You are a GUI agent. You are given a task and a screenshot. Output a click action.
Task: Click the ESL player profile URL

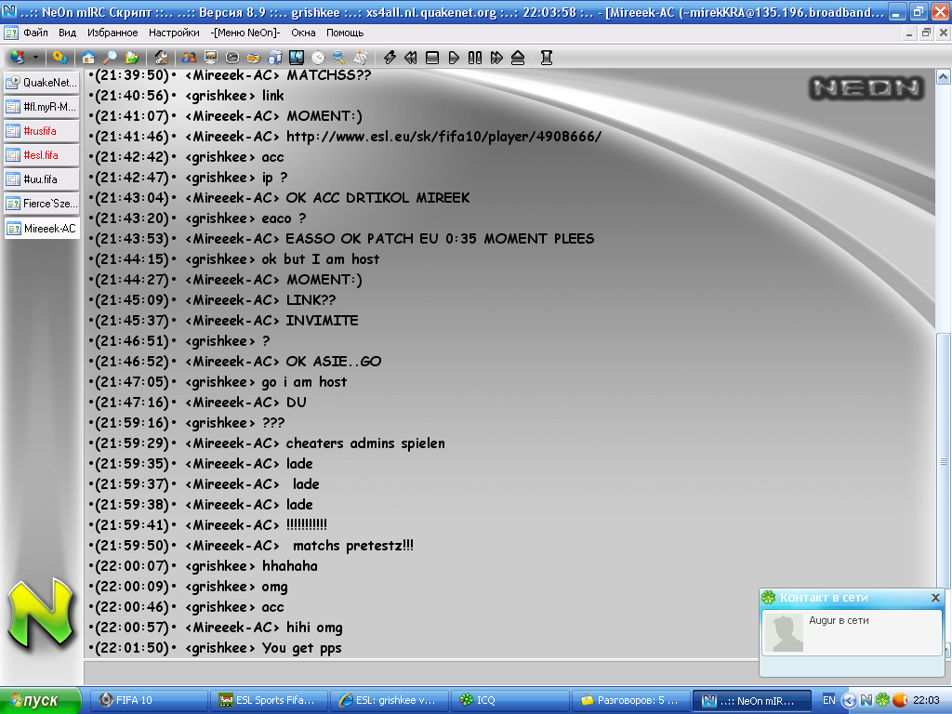[x=443, y=137]
